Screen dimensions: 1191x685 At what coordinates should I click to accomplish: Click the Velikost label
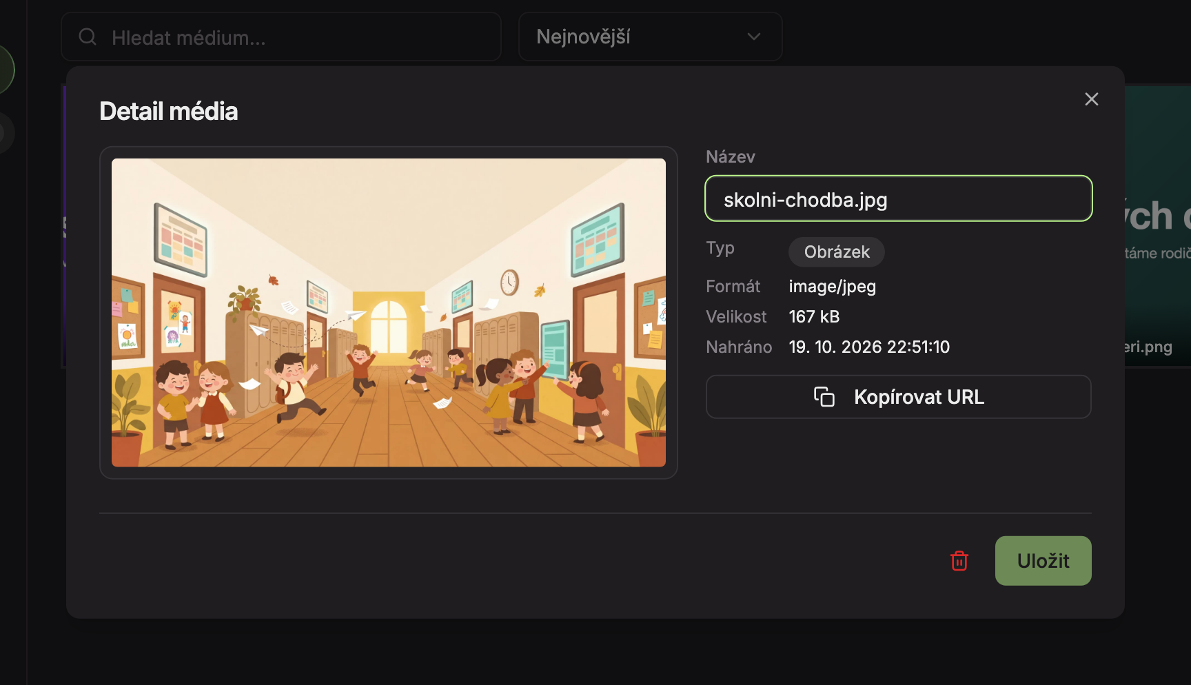point(736,317)
